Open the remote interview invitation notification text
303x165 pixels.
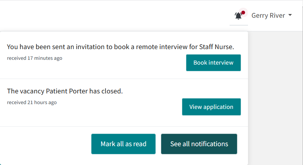pyautogui.click(x=120, y=47)
